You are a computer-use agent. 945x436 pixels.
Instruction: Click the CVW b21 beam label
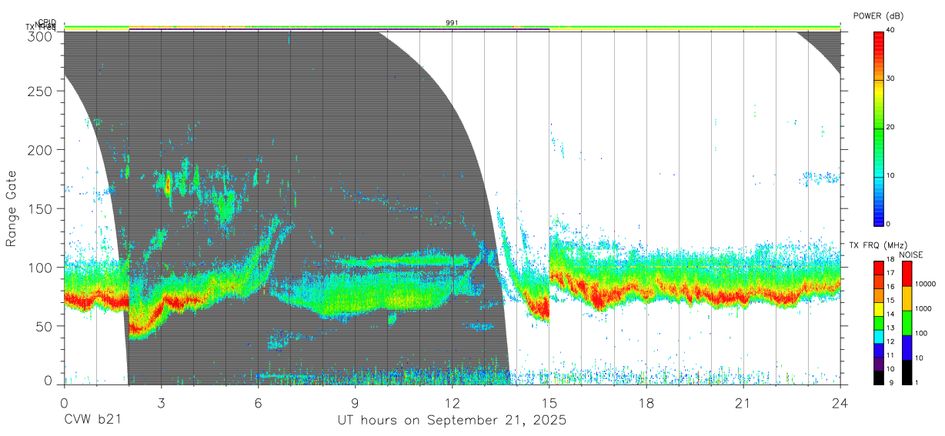tap(92, 421)
